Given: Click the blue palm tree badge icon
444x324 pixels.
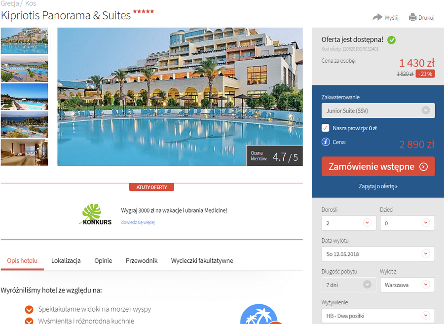Looking at the screenshot, I should (259, 314).
